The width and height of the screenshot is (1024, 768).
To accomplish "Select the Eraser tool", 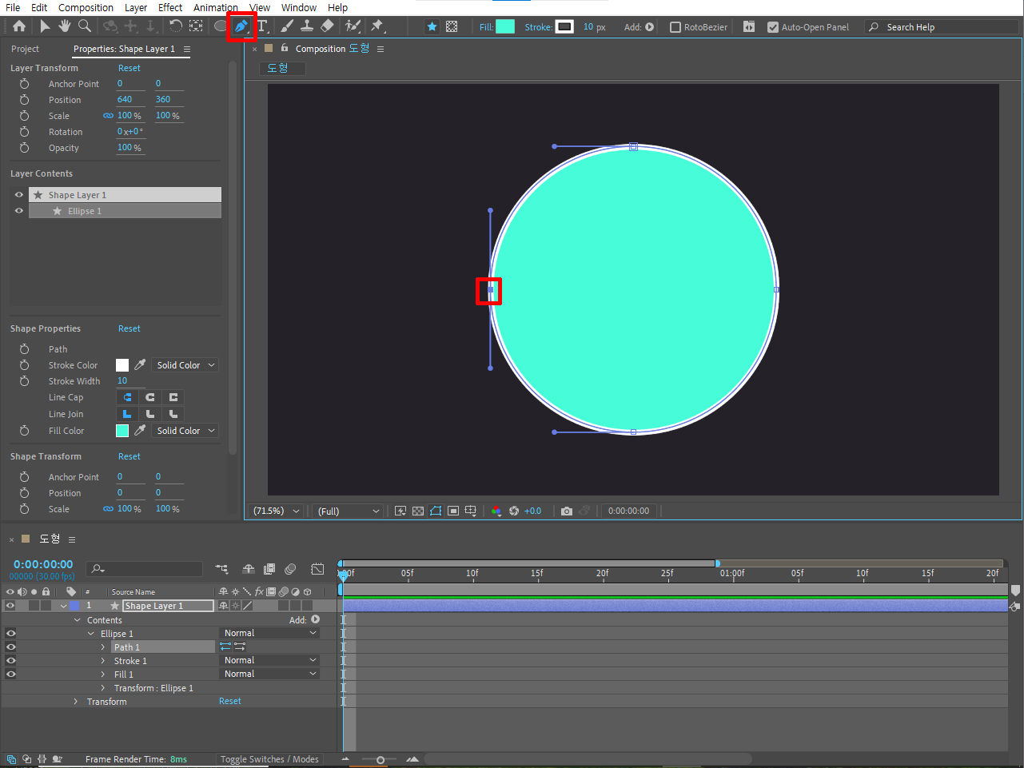I will (x=327, y=26).
